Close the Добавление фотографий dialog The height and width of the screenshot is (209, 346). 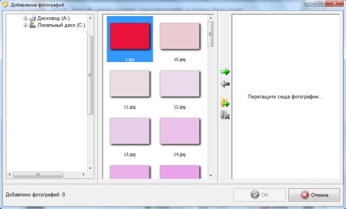334,3
